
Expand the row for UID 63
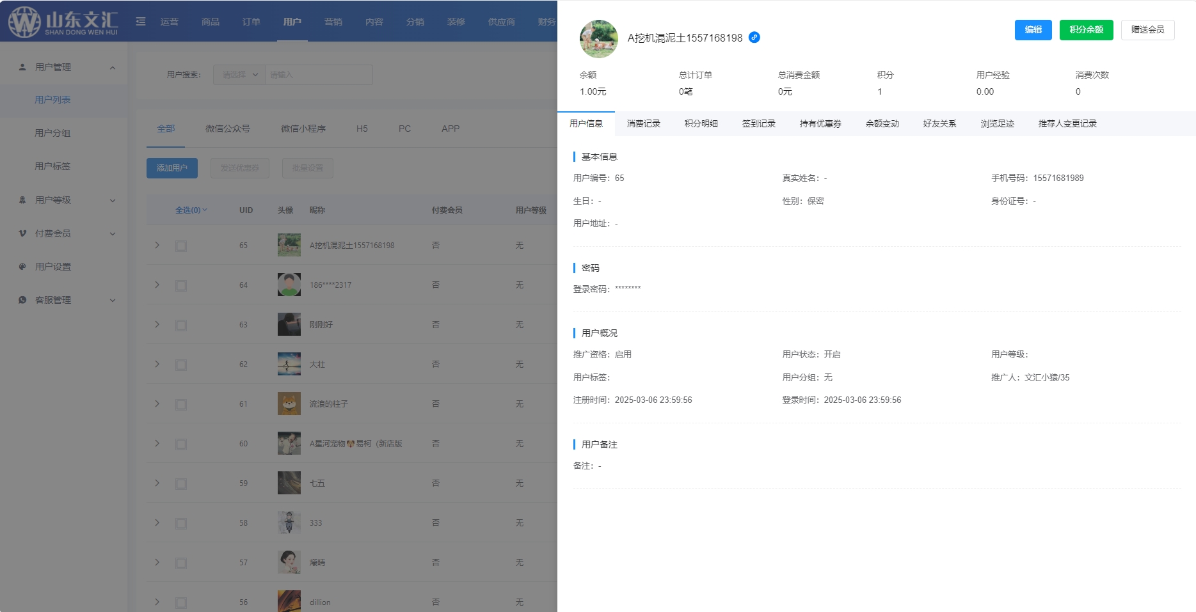(x=157, y=324)
